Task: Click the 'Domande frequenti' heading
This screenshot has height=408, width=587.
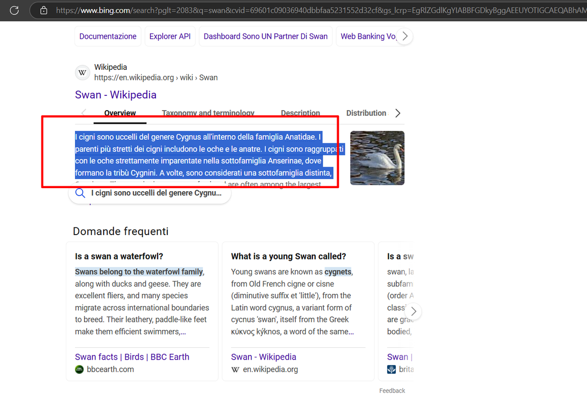Action: tap(120, 232)
